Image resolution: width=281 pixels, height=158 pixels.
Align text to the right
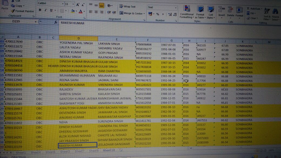[102, 12]
